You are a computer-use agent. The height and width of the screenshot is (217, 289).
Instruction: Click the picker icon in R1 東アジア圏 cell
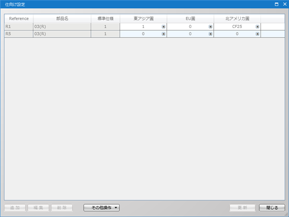pos(163,27)
